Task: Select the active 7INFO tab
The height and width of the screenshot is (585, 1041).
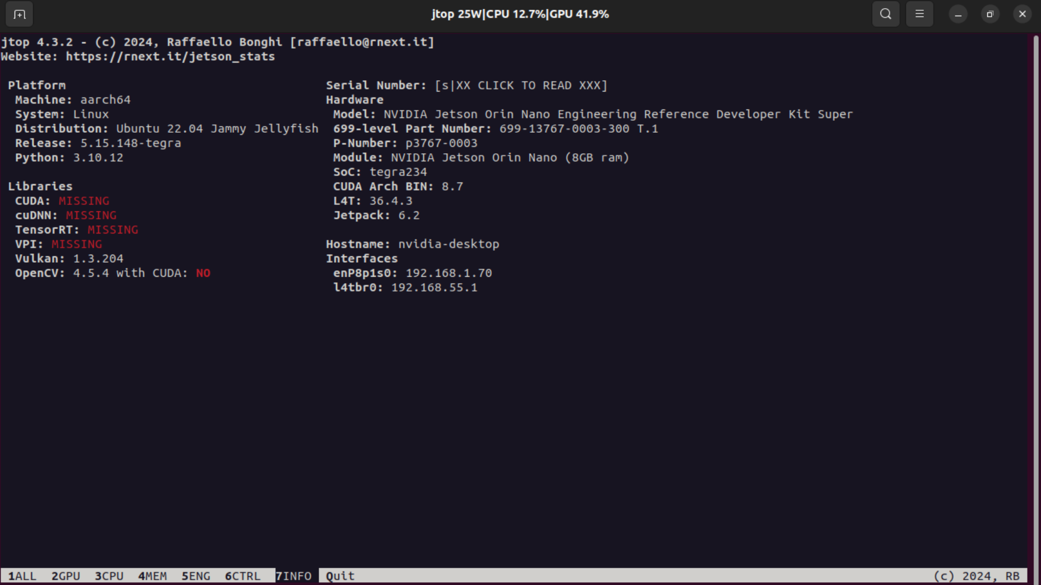Action: coord(293,576)
